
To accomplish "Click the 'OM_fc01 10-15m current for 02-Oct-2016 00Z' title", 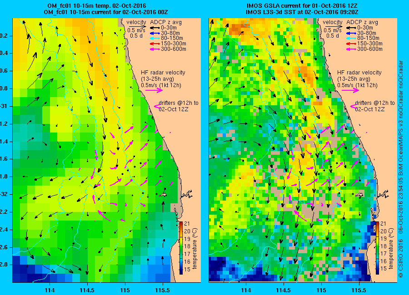I will point(105,12).
